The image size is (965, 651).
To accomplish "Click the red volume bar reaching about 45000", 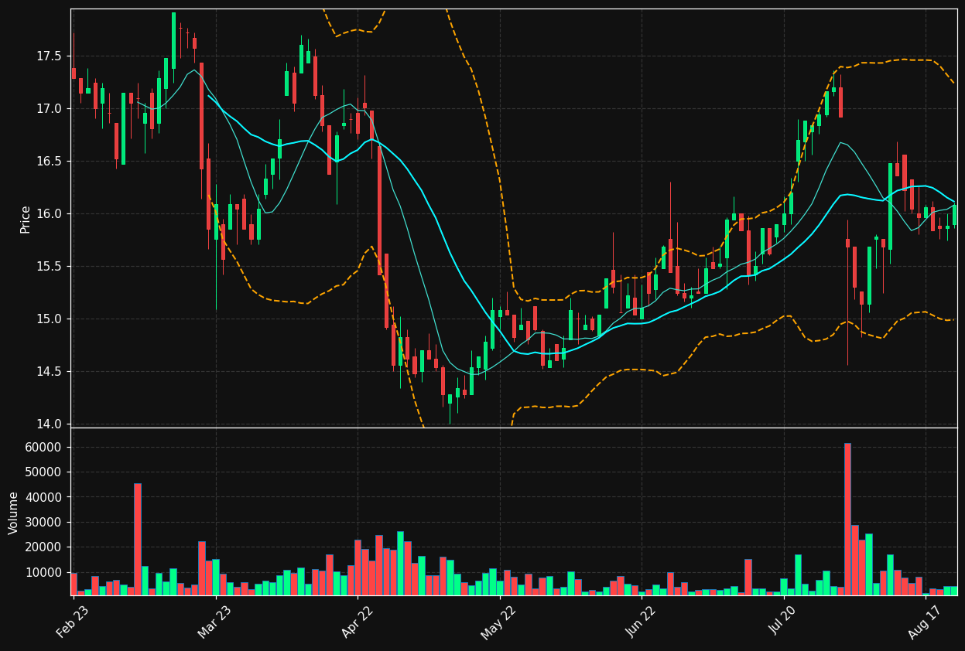I will click(138, 539).
